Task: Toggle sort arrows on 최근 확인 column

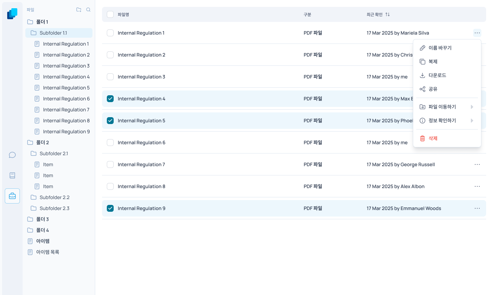Action: (388, 14)
